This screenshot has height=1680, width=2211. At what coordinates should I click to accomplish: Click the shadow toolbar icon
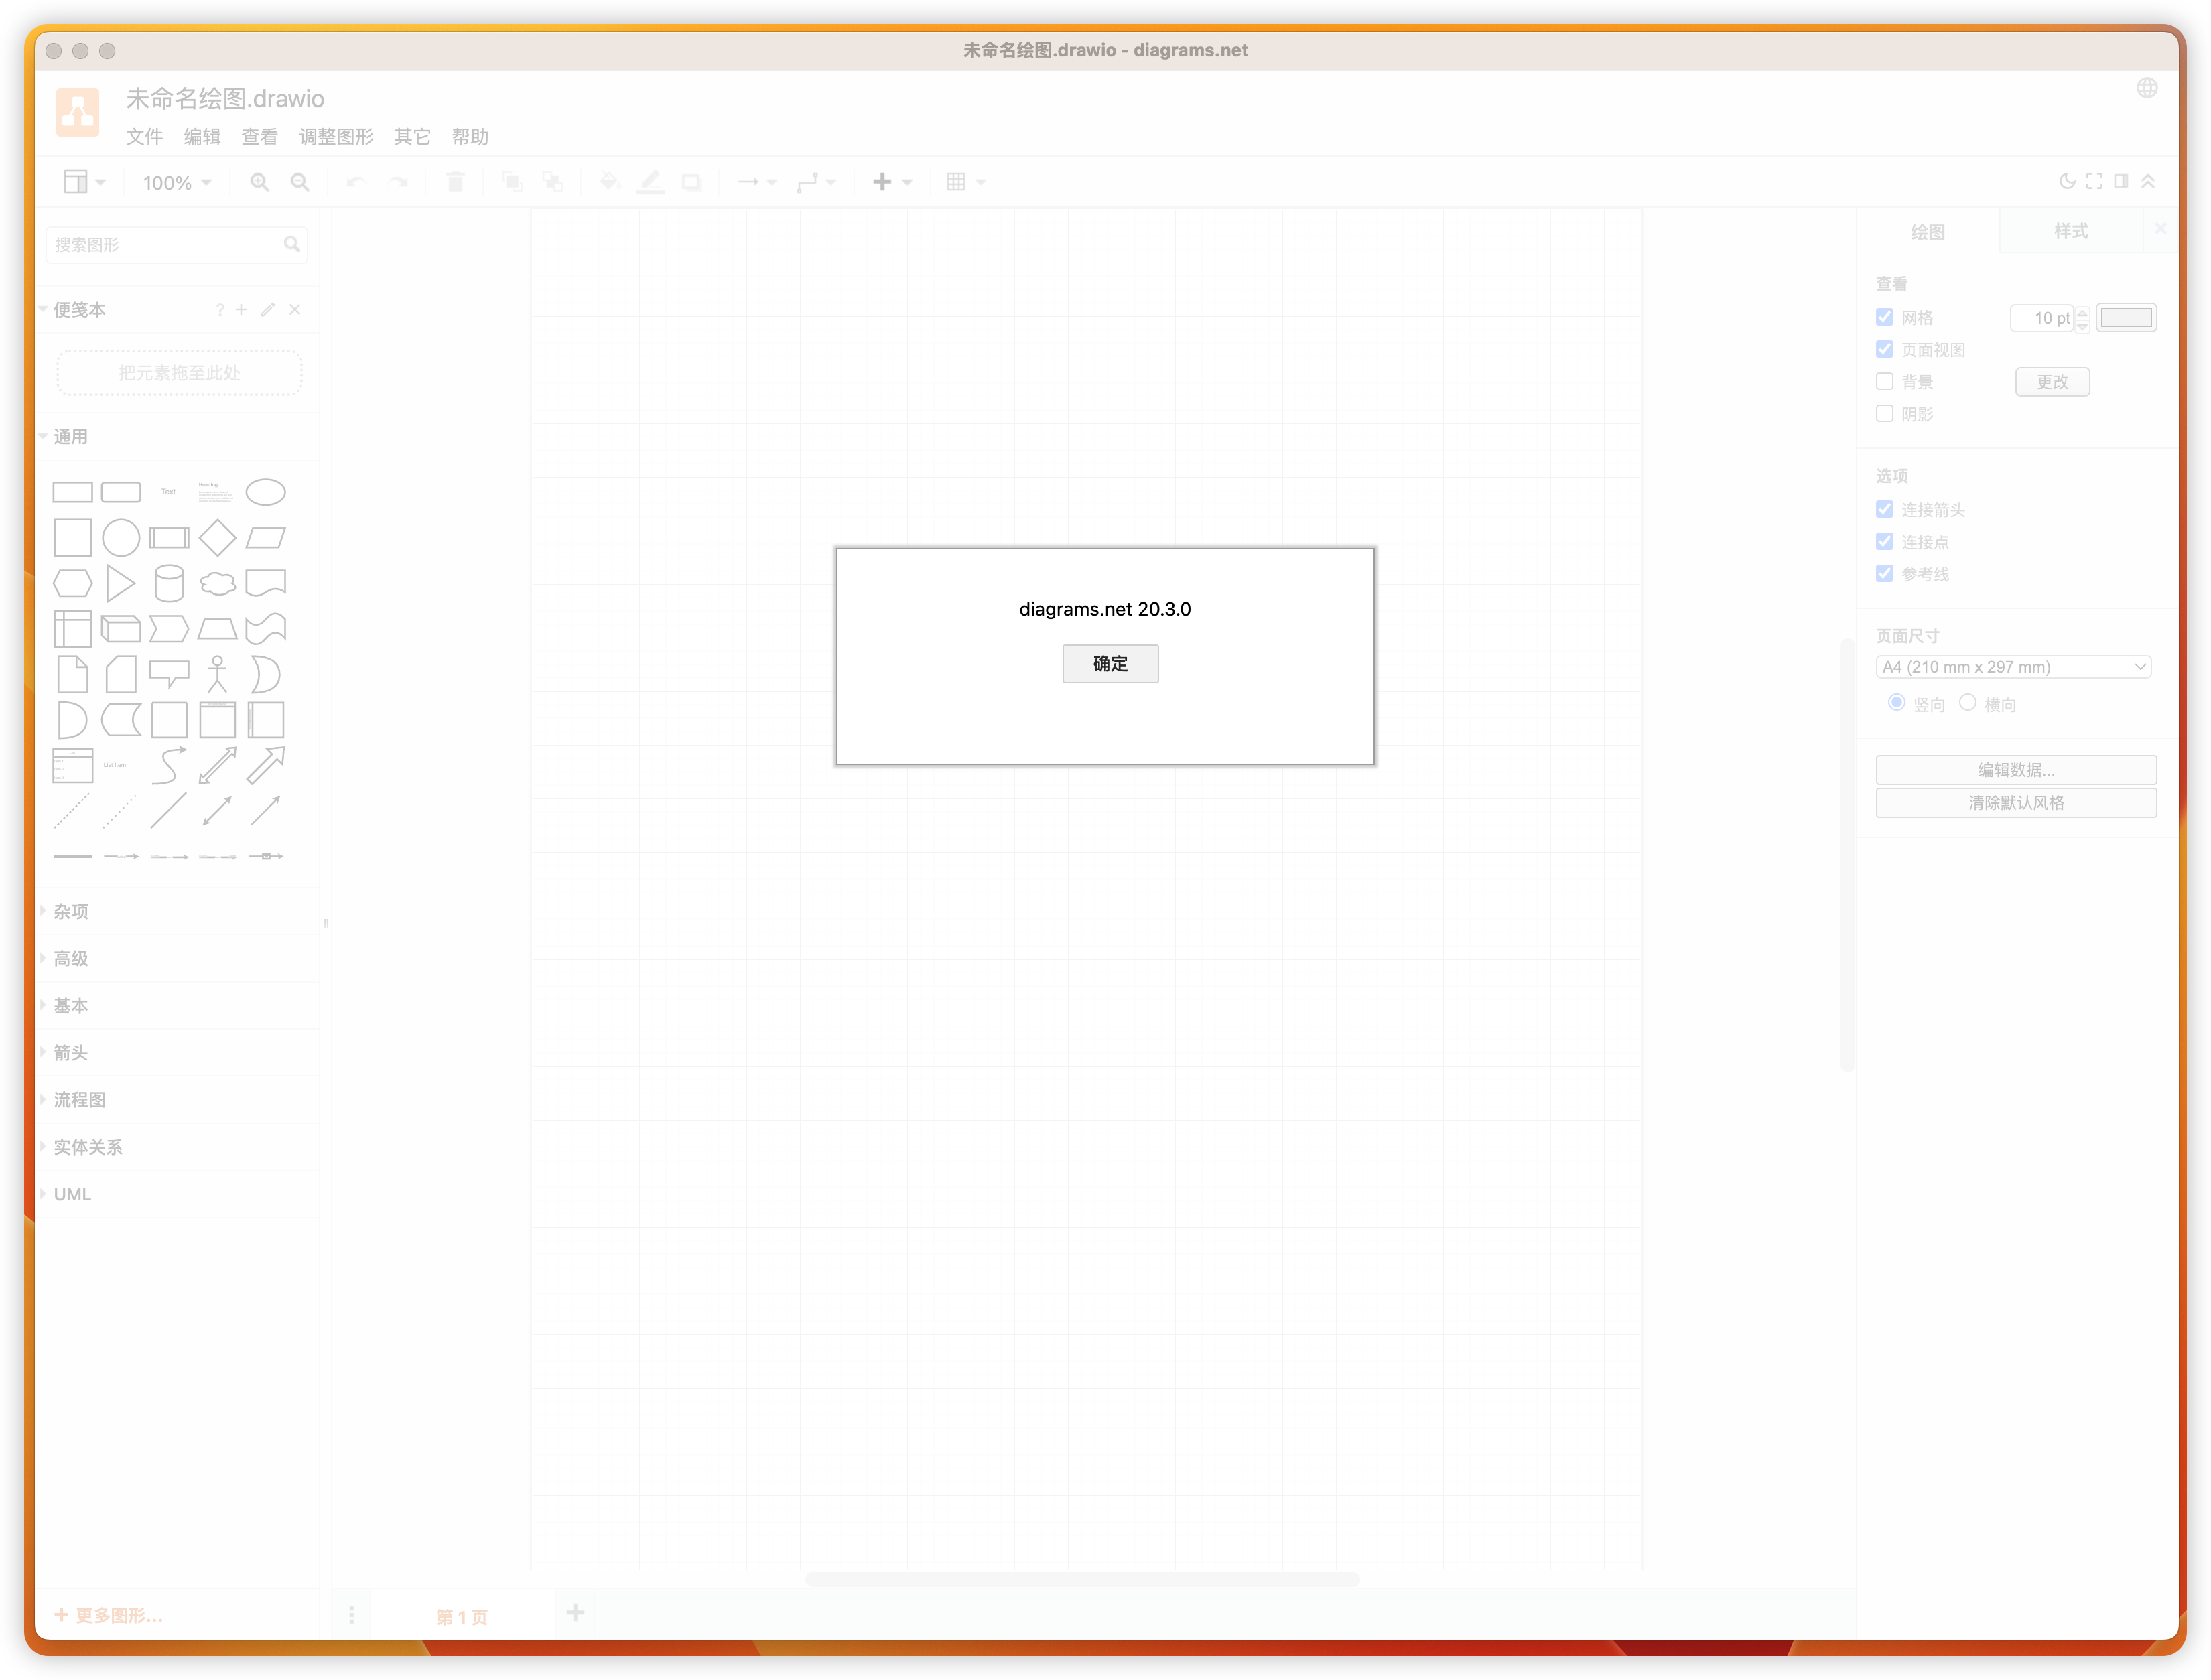coord(691,182)
